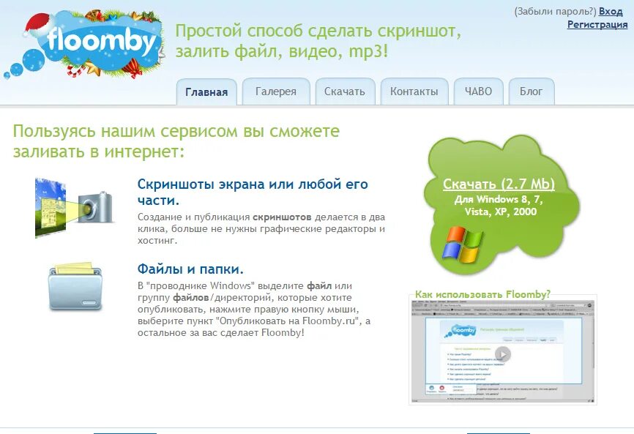Open the Регистрация link

pyautogui.click(x=597, y=25)
